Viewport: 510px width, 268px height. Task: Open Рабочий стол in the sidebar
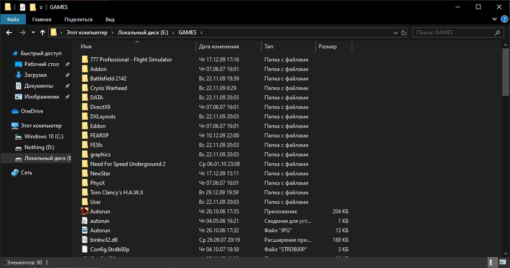click(42, 64)
